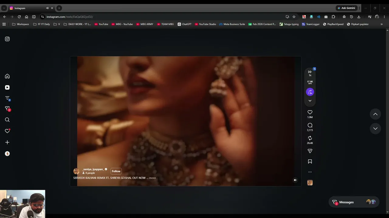Repost the reel
This screenshot has height=218, width=389.
310,138
